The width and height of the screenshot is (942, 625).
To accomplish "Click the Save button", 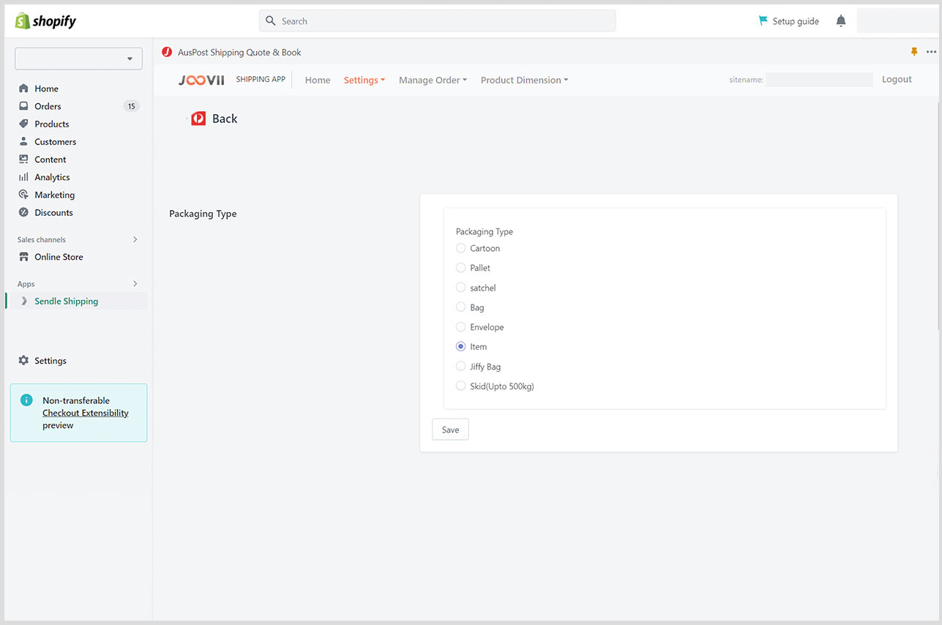I will pos(450,430).
